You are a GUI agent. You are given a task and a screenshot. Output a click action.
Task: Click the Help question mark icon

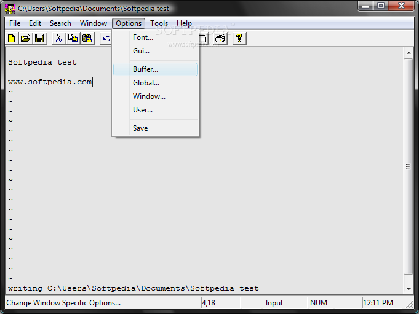(x=239, y=39)
